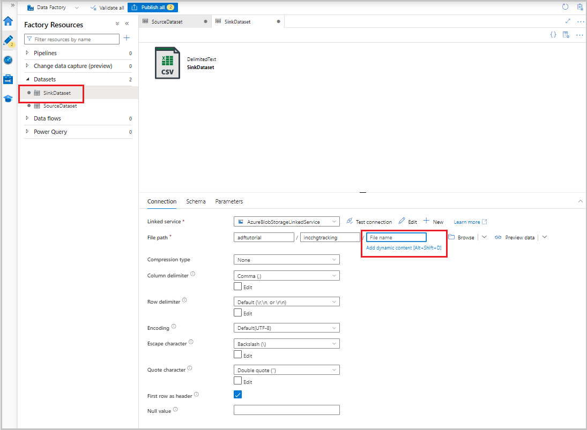Click the refresh icon in top bar
The height and width of the screenshot is (430, 587).
pos(565,7)
